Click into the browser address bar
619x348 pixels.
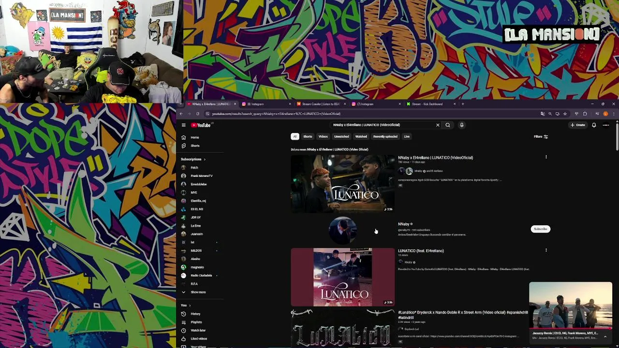[372, 114]
